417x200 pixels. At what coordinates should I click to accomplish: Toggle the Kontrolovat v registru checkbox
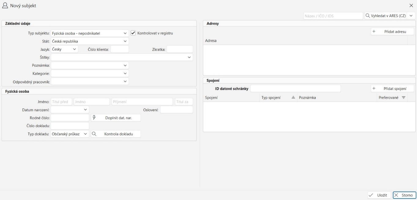tap(133, 33)
